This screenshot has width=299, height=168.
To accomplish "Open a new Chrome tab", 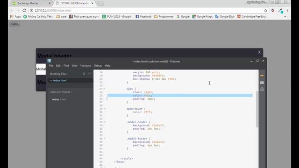I will click(x=100, y=3).
